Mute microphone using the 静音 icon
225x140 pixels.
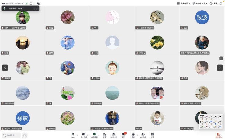coord(73,135)
